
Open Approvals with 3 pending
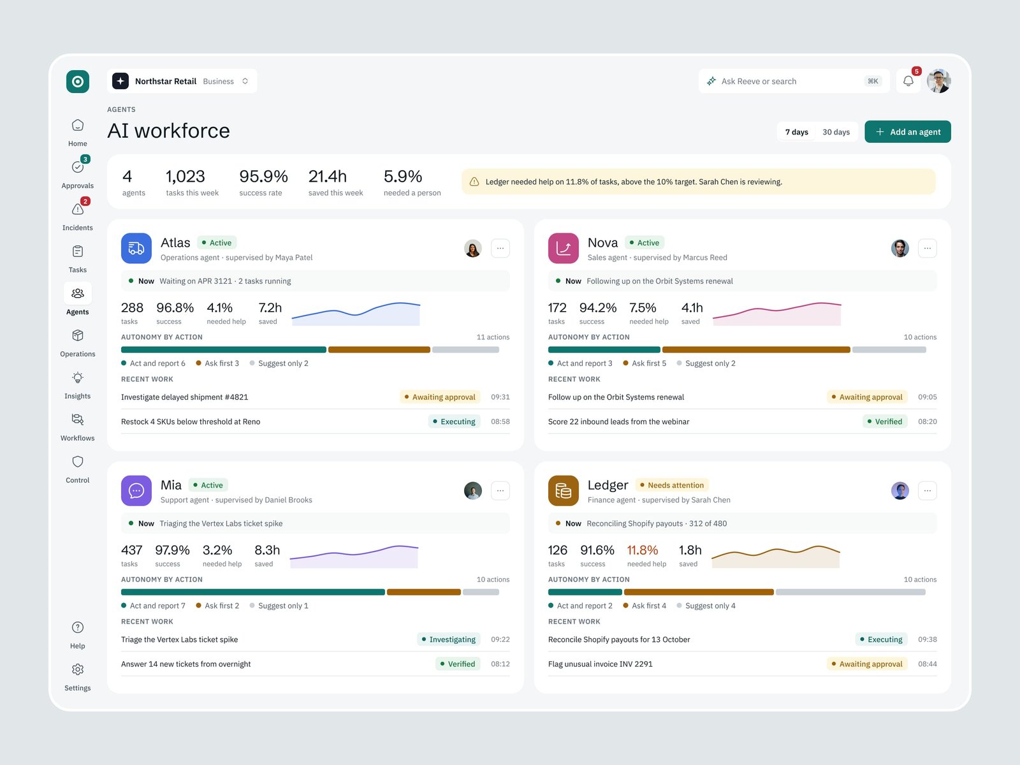tap(78, 173)
